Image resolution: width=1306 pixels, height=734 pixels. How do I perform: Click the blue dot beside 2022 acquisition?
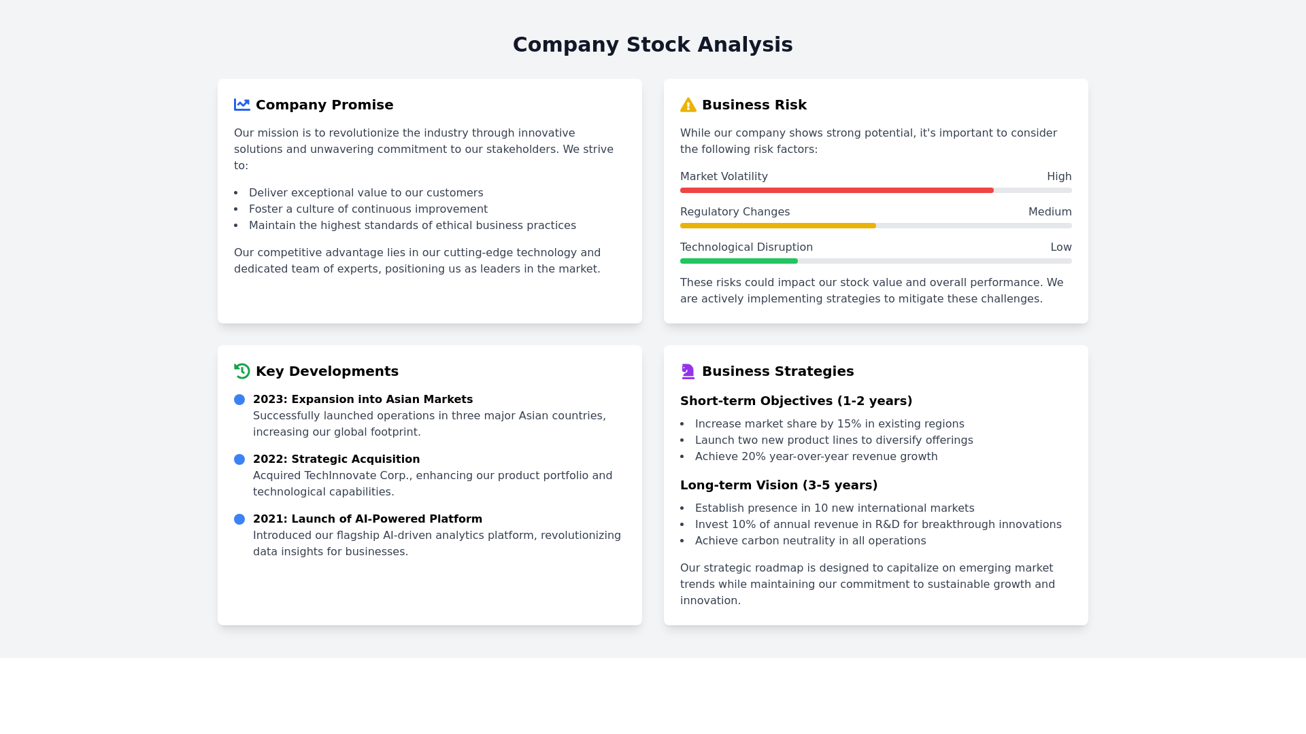239,459
